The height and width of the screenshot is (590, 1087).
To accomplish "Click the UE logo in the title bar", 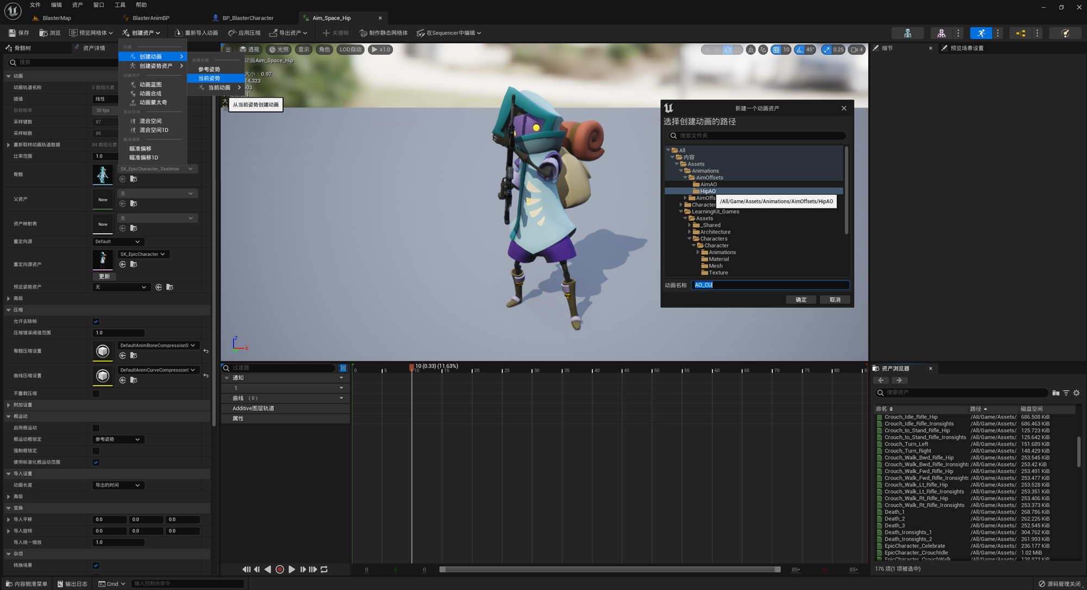I will (x=13, y=10).
